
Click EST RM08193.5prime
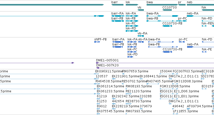pos(126,89)
